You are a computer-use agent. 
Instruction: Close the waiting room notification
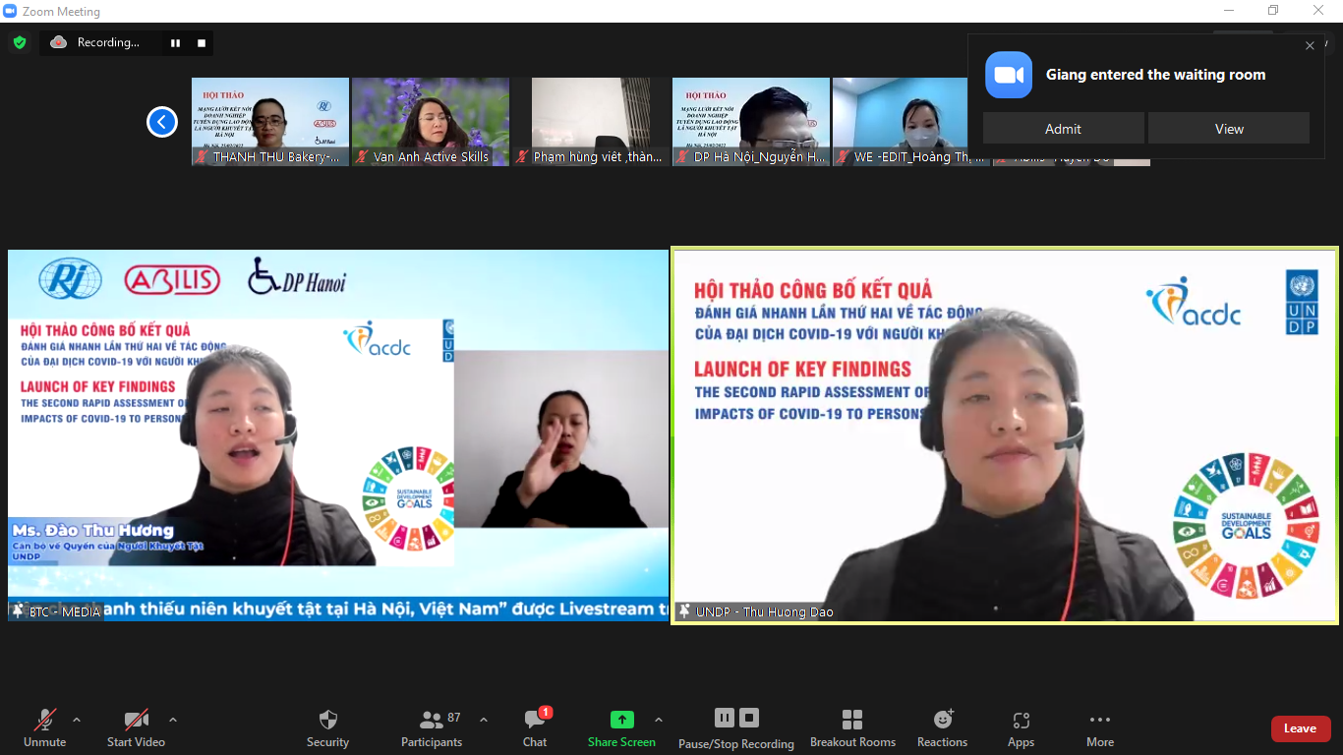coord(1310,46)
